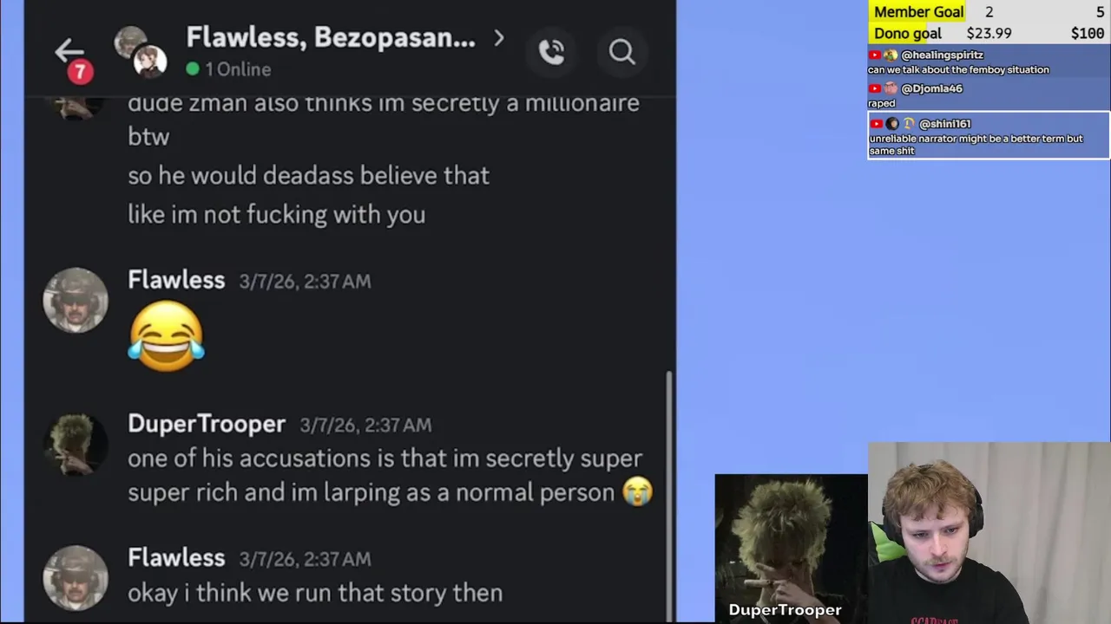Viewport: 1111px width, 624px height.
Task: Click the crying-laughing emoji message
Action: [x=166, y=336]
